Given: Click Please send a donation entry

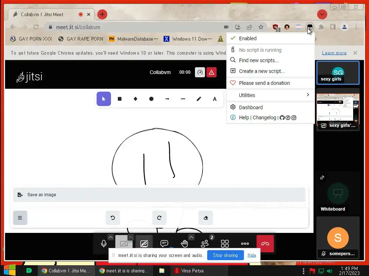Looking at the screenshot, I should click(x=270, y=83).
